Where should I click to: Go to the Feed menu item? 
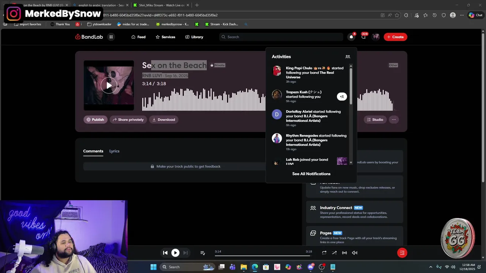point(139,37)
